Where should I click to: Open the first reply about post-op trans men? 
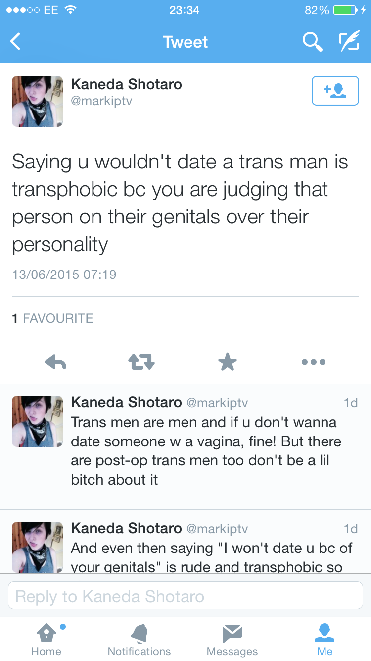click(207, 451)
